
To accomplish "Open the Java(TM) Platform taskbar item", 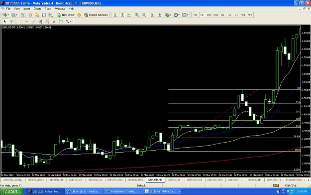I will coord(163,192).
